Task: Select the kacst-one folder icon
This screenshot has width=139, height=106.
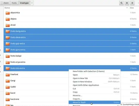Action: (8, 99)
